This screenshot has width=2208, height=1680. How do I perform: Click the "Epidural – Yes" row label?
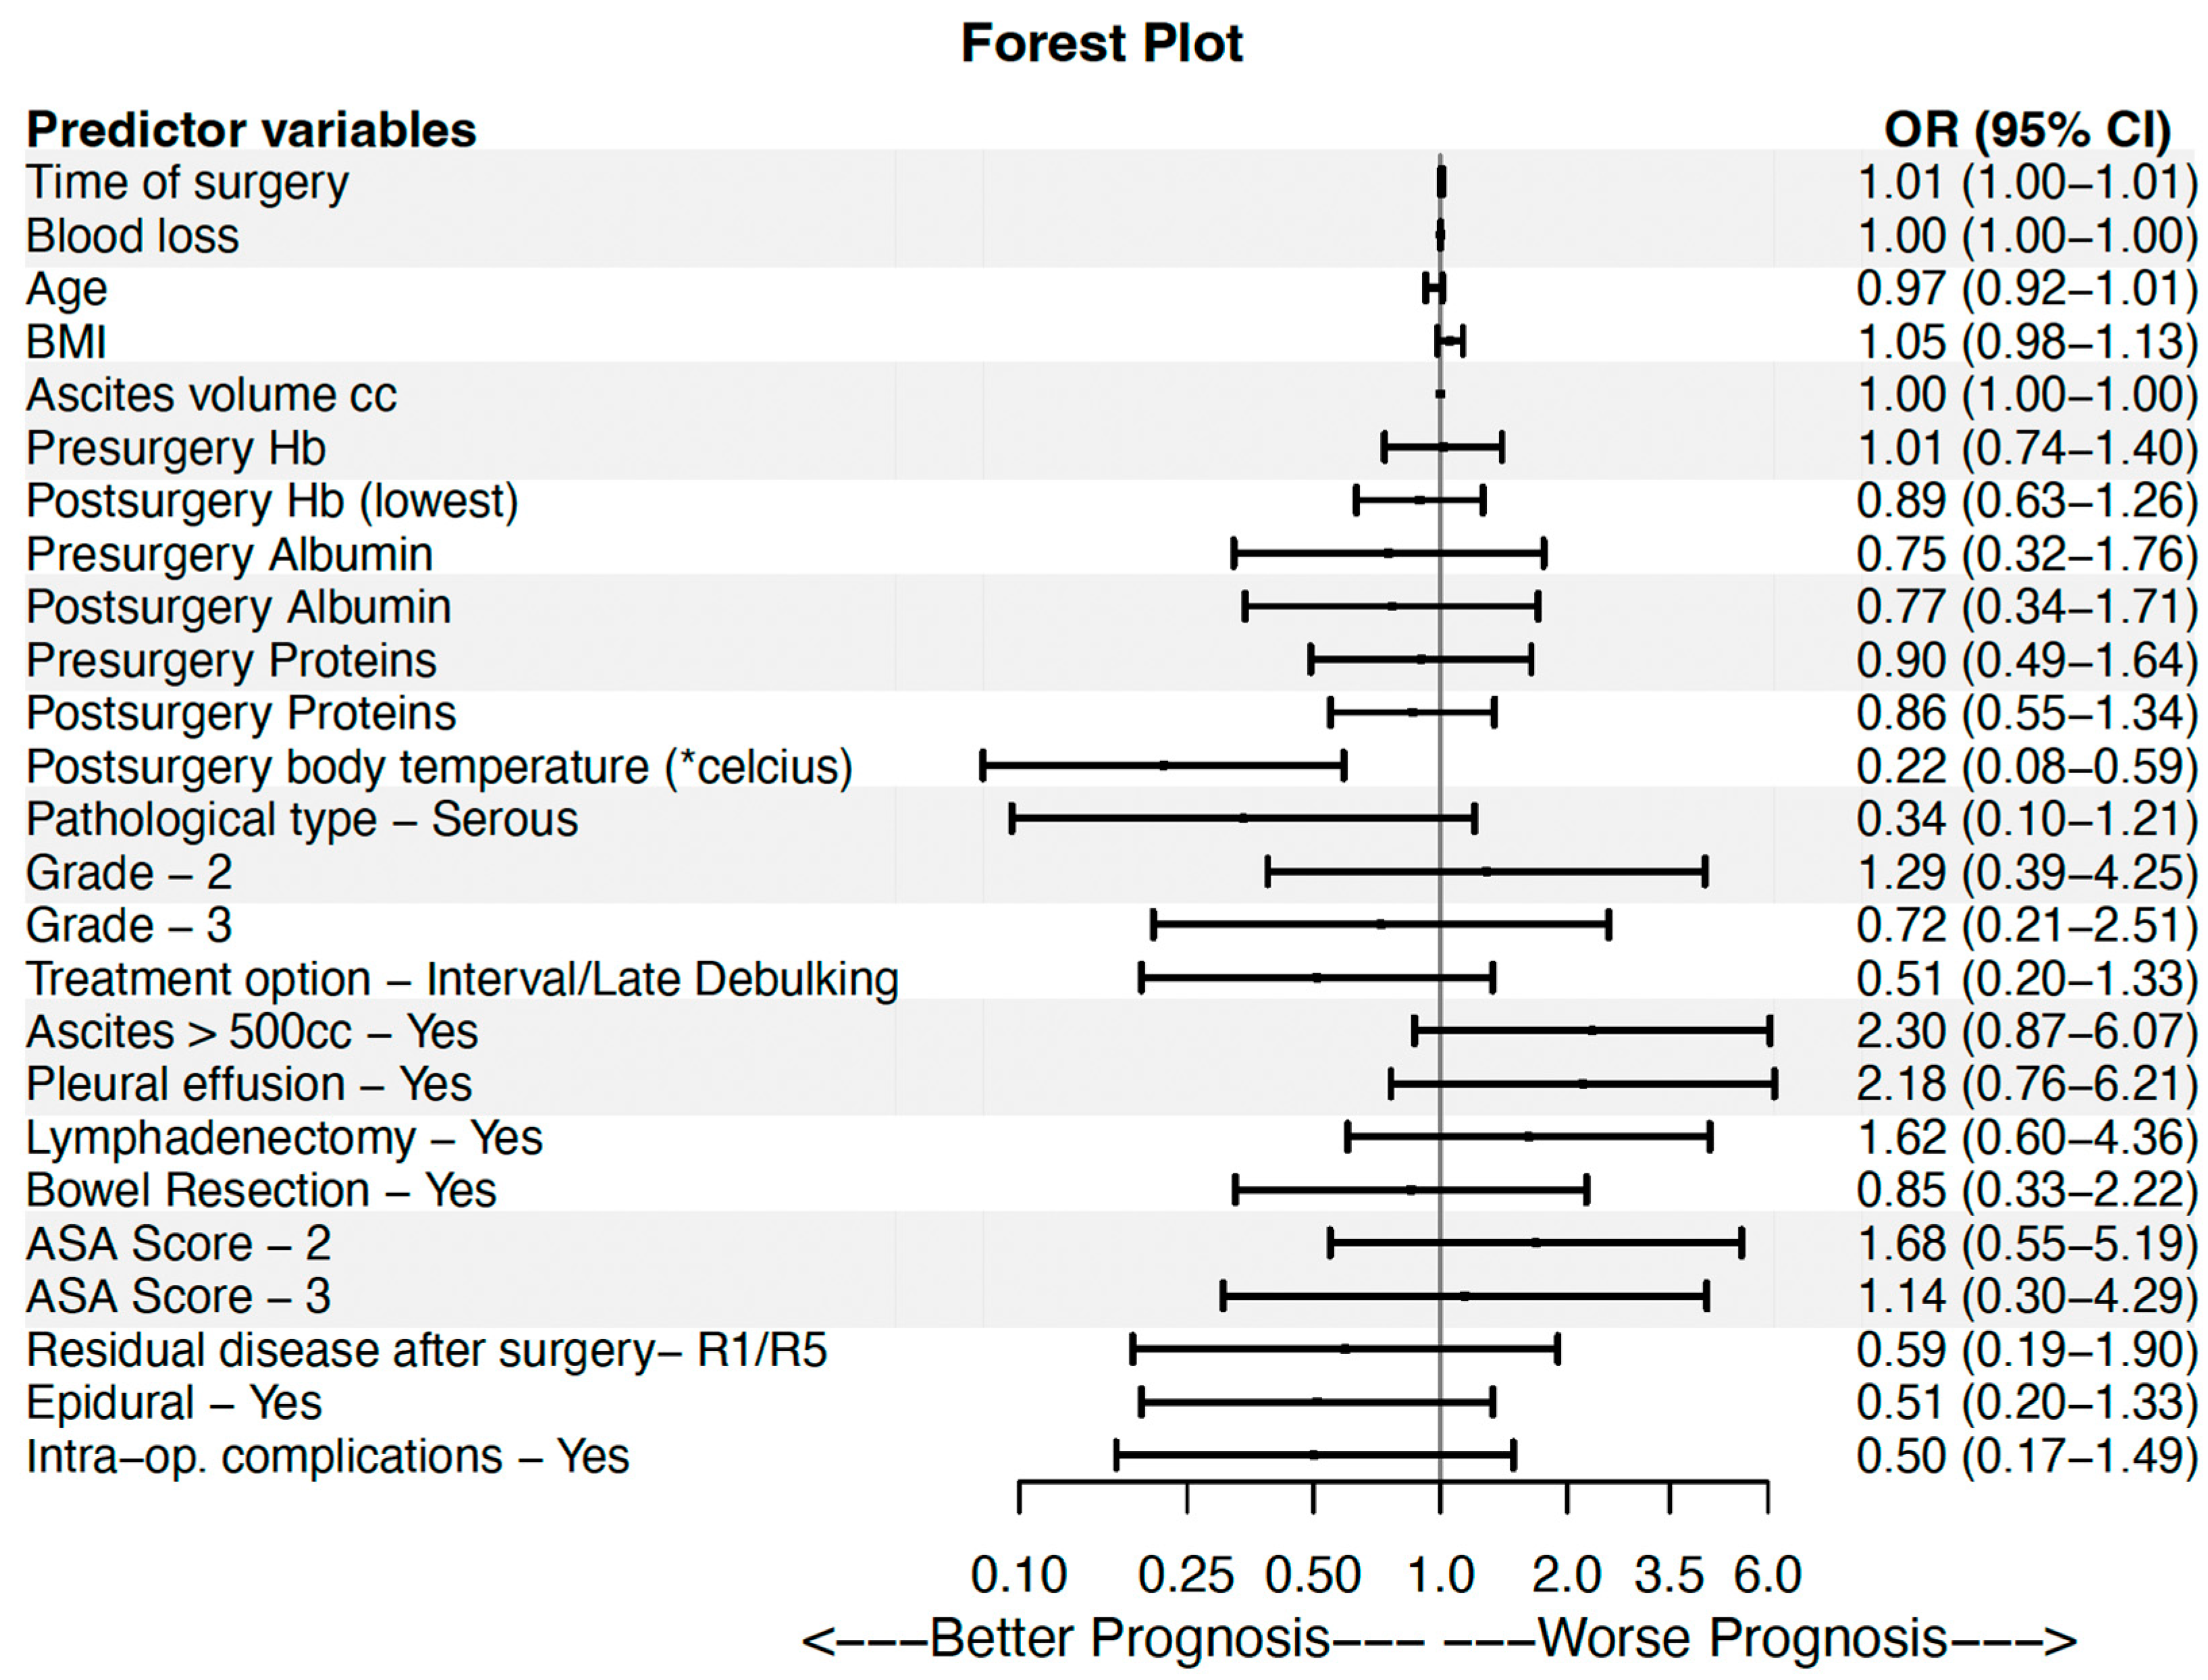[x=174, y=1403]
